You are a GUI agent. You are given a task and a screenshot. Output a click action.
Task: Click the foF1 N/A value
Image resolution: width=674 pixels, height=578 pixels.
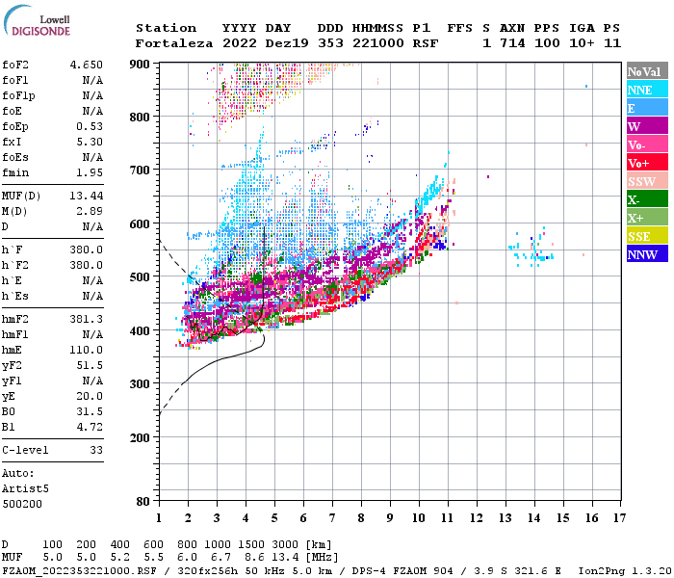pos(92,80)
